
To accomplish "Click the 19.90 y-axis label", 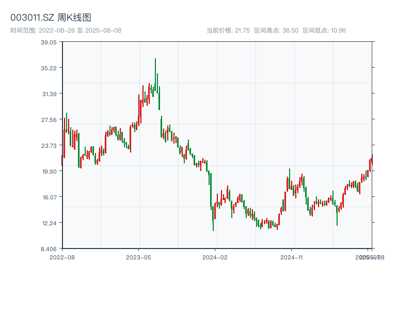I will pyautogui.click(x=49, y=172).
